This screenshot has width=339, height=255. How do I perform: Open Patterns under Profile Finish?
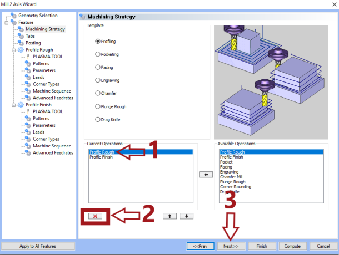[41, 119]
